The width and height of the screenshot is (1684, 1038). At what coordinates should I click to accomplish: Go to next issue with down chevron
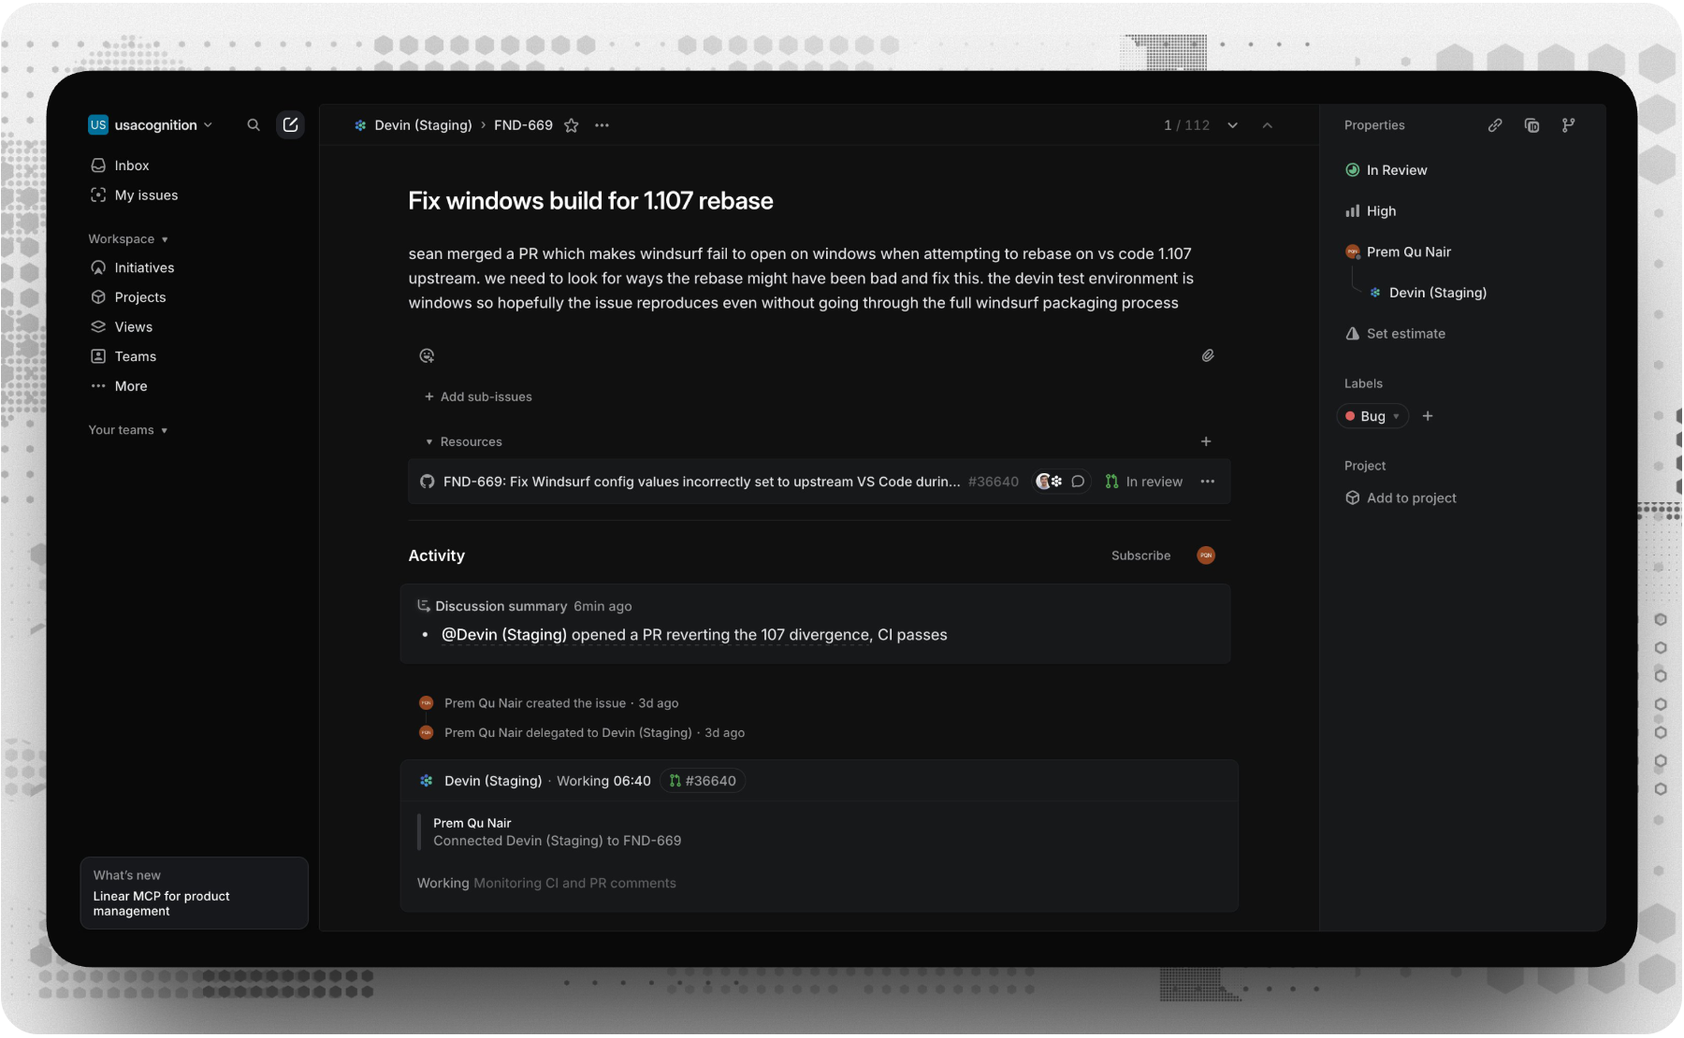[x=1233, y=125]
